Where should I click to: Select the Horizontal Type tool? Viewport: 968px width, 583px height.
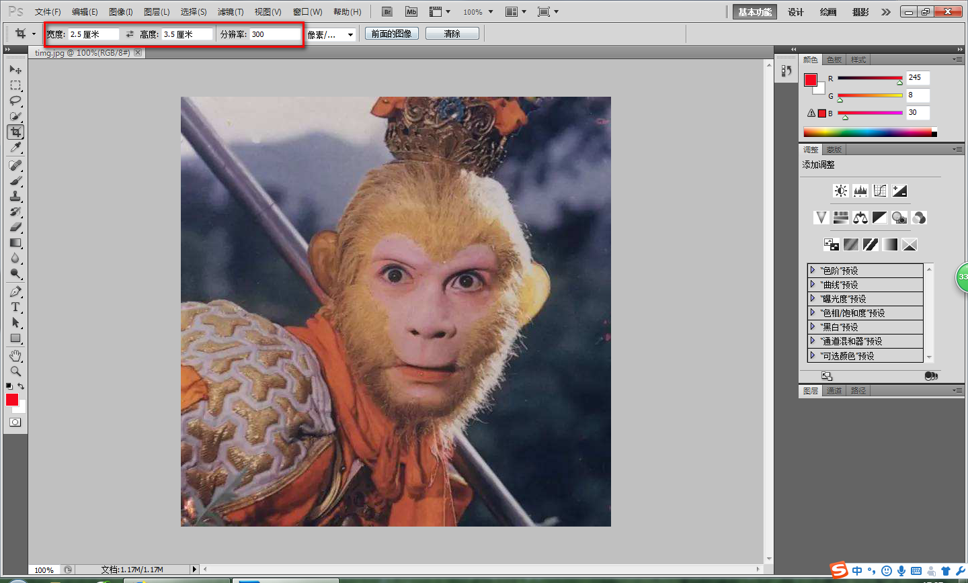pos(15,307)
